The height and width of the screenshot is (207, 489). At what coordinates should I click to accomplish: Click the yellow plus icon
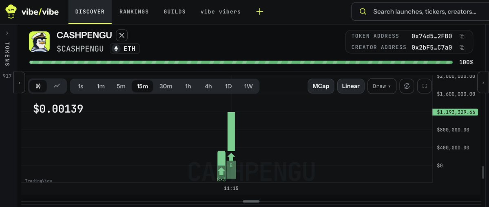pos(259,12)
